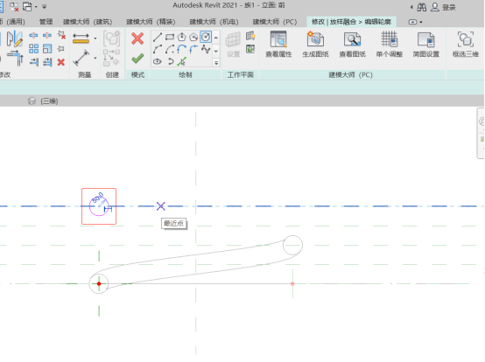This screenshot has height=362, width=485.
Task: Click the Trim/Extend to Corner tool
Action: click(x=16, y=58)
